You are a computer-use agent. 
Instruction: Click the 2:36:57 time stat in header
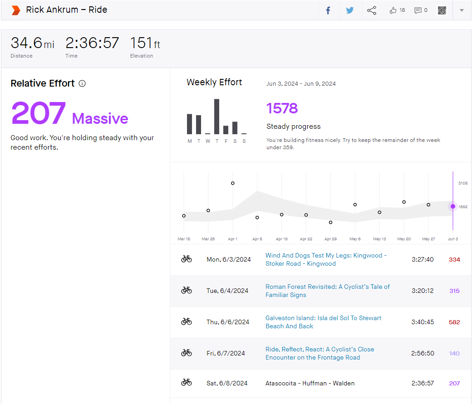(92, 43)
